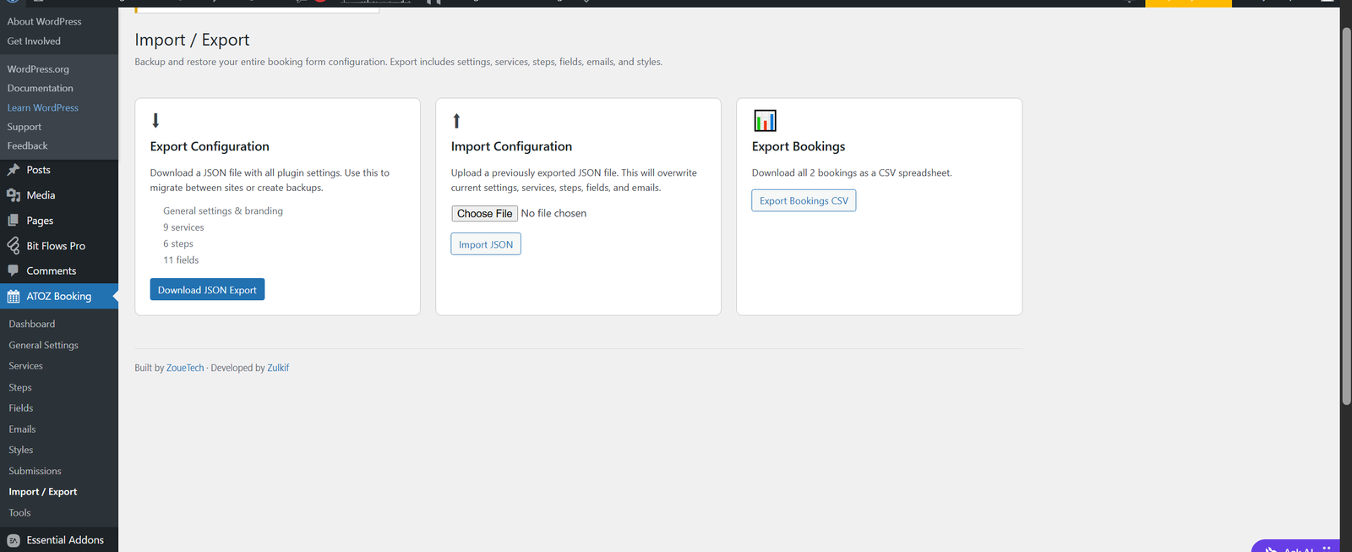Screen dimensions: 1352x552
Task: Click the 'No file chosen' text
Action: [553, 213]
